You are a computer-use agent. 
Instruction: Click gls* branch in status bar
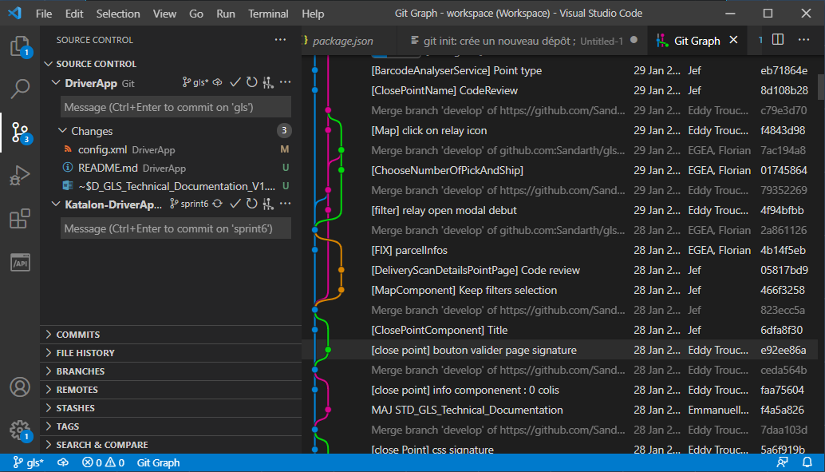29,462
